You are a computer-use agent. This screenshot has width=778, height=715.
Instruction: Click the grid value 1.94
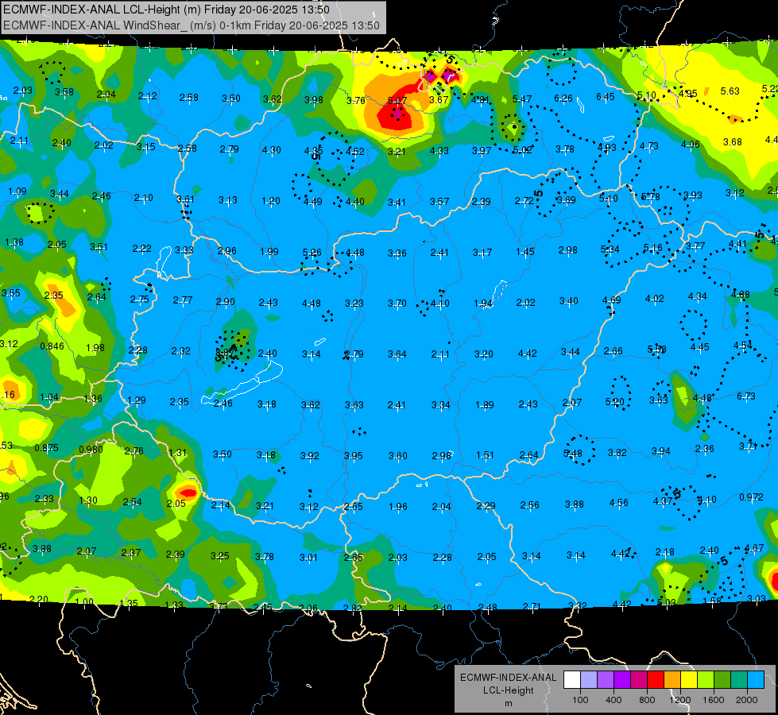483,303
